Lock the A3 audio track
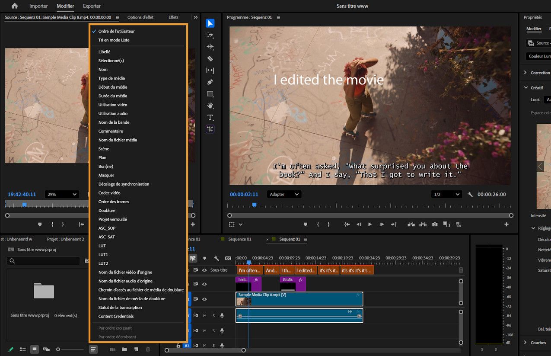This screenshot has width=551, height=356. coord(178,346)
